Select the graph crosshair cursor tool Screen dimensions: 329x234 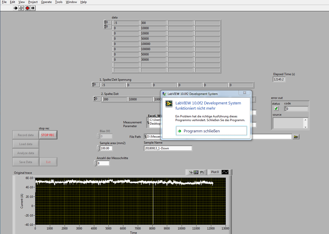point(191,172)
